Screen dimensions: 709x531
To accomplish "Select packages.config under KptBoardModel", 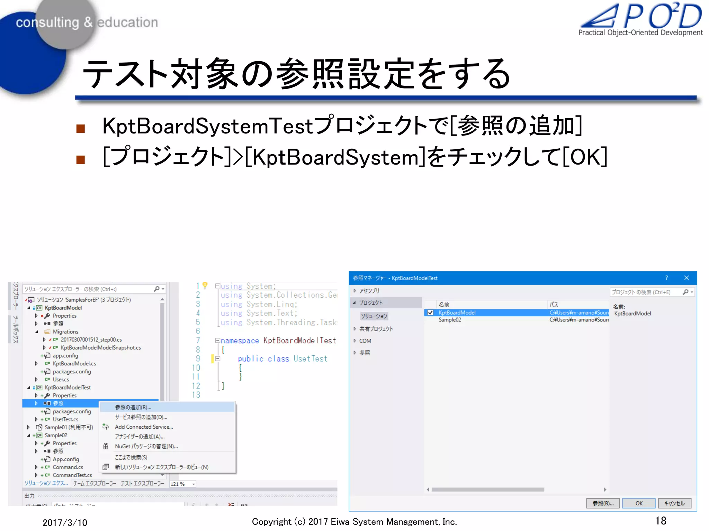I will [72, 371].
